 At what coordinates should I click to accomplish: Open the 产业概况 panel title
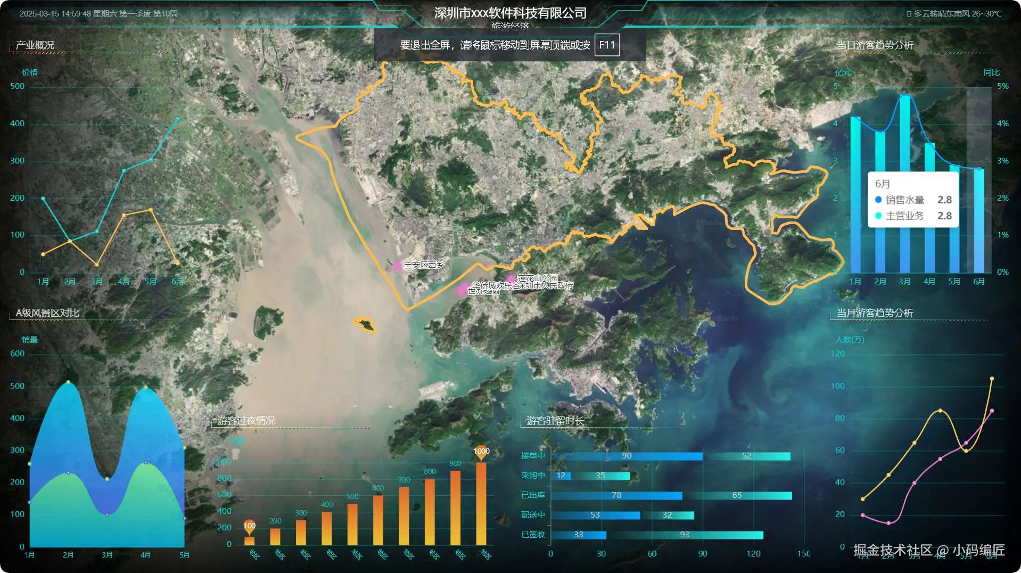click(x=35, y=45)
